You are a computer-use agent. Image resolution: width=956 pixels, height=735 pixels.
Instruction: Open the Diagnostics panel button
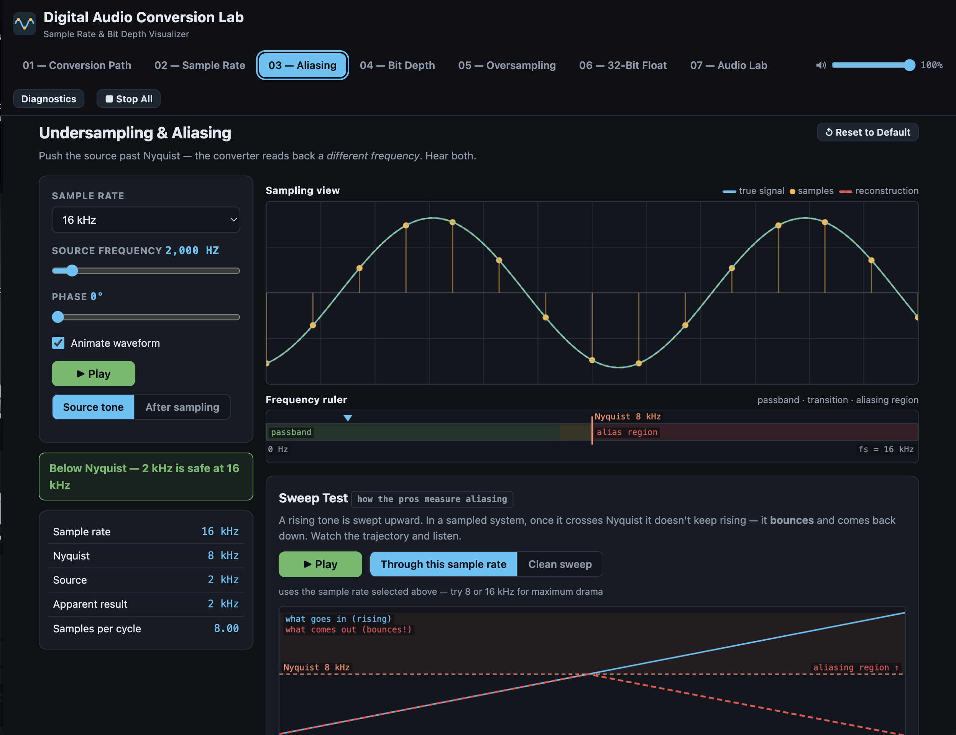(49, 99)
